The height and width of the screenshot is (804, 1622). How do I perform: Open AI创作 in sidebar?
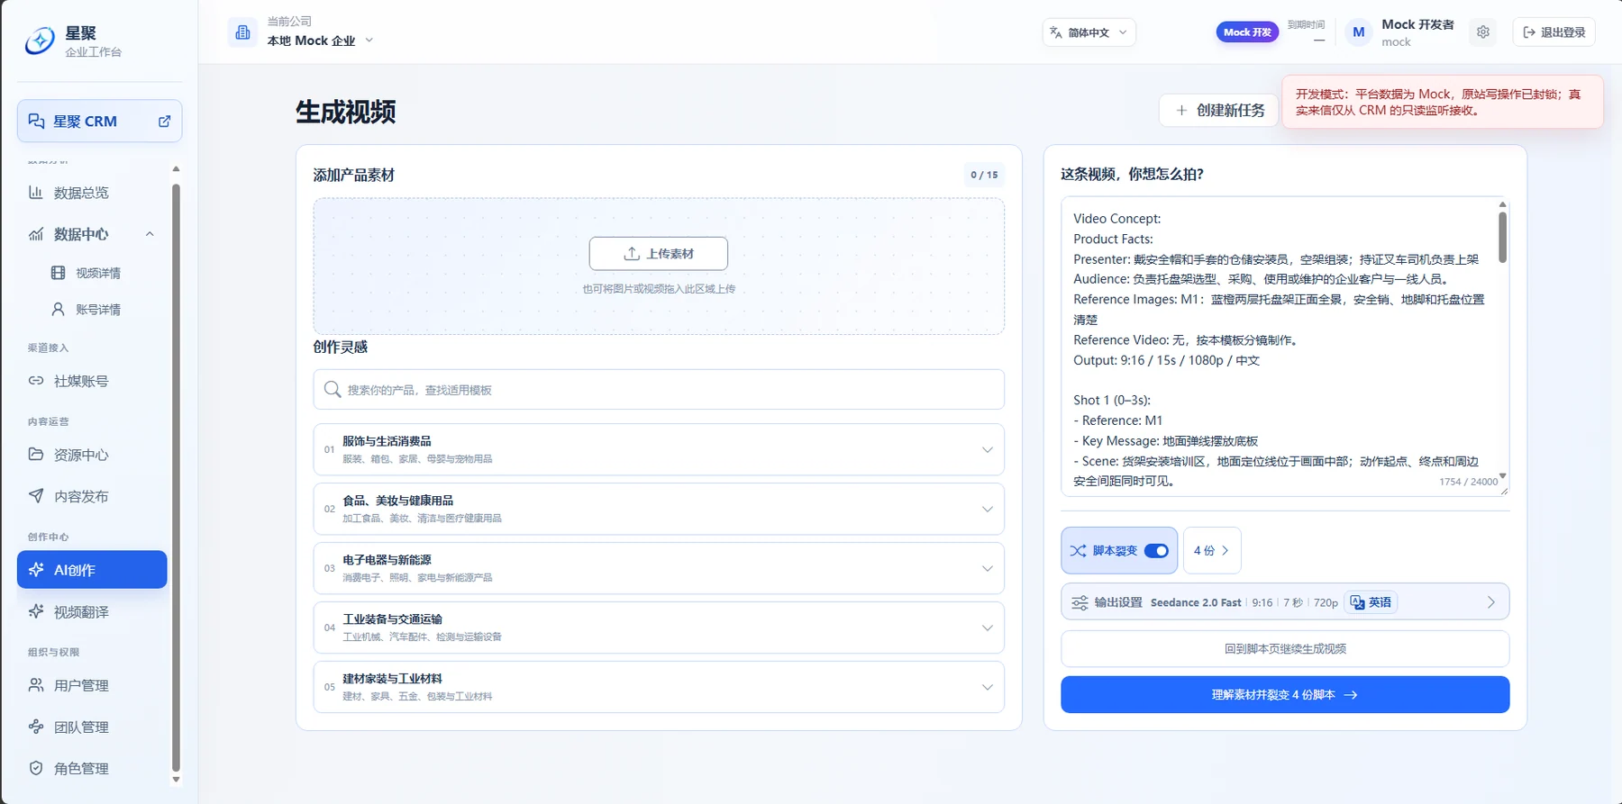click(92, 570)
